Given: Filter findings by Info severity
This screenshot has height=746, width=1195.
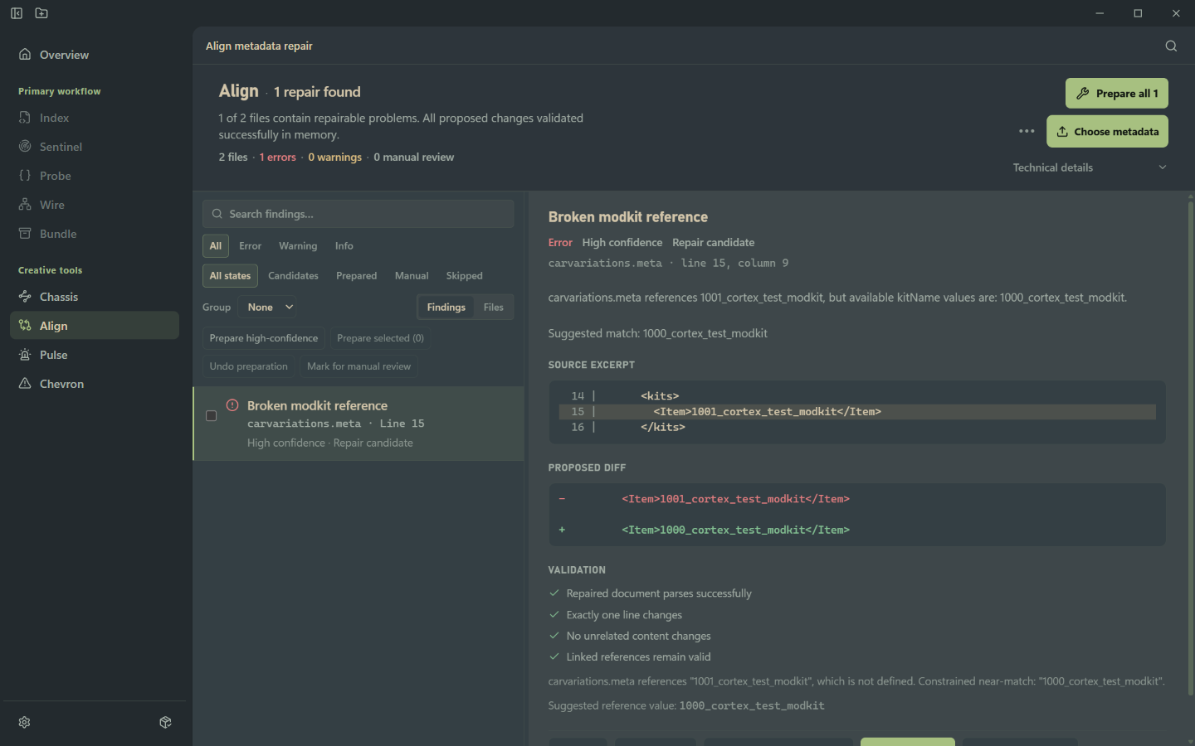Looking at the screenshot, I should coord(344,246).
